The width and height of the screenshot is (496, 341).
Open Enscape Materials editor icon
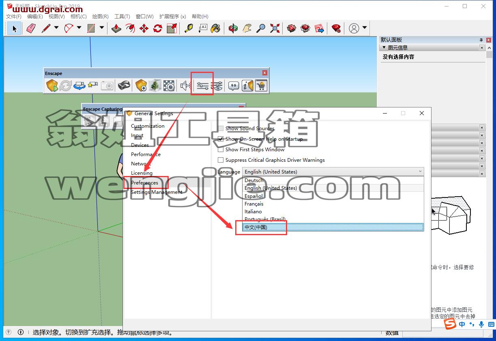coord(169,86)
